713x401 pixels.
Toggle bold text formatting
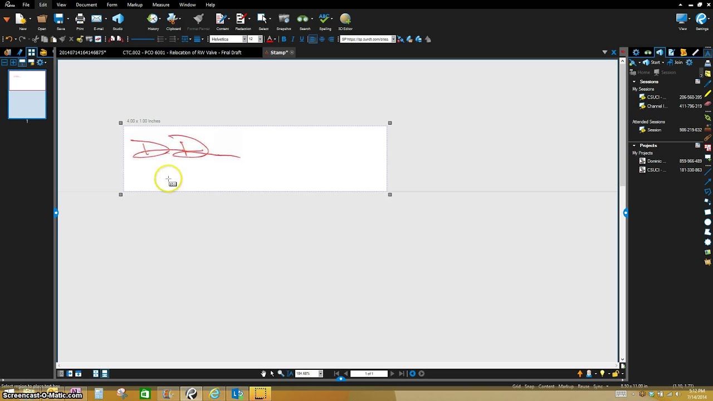(x=284, y=39)
